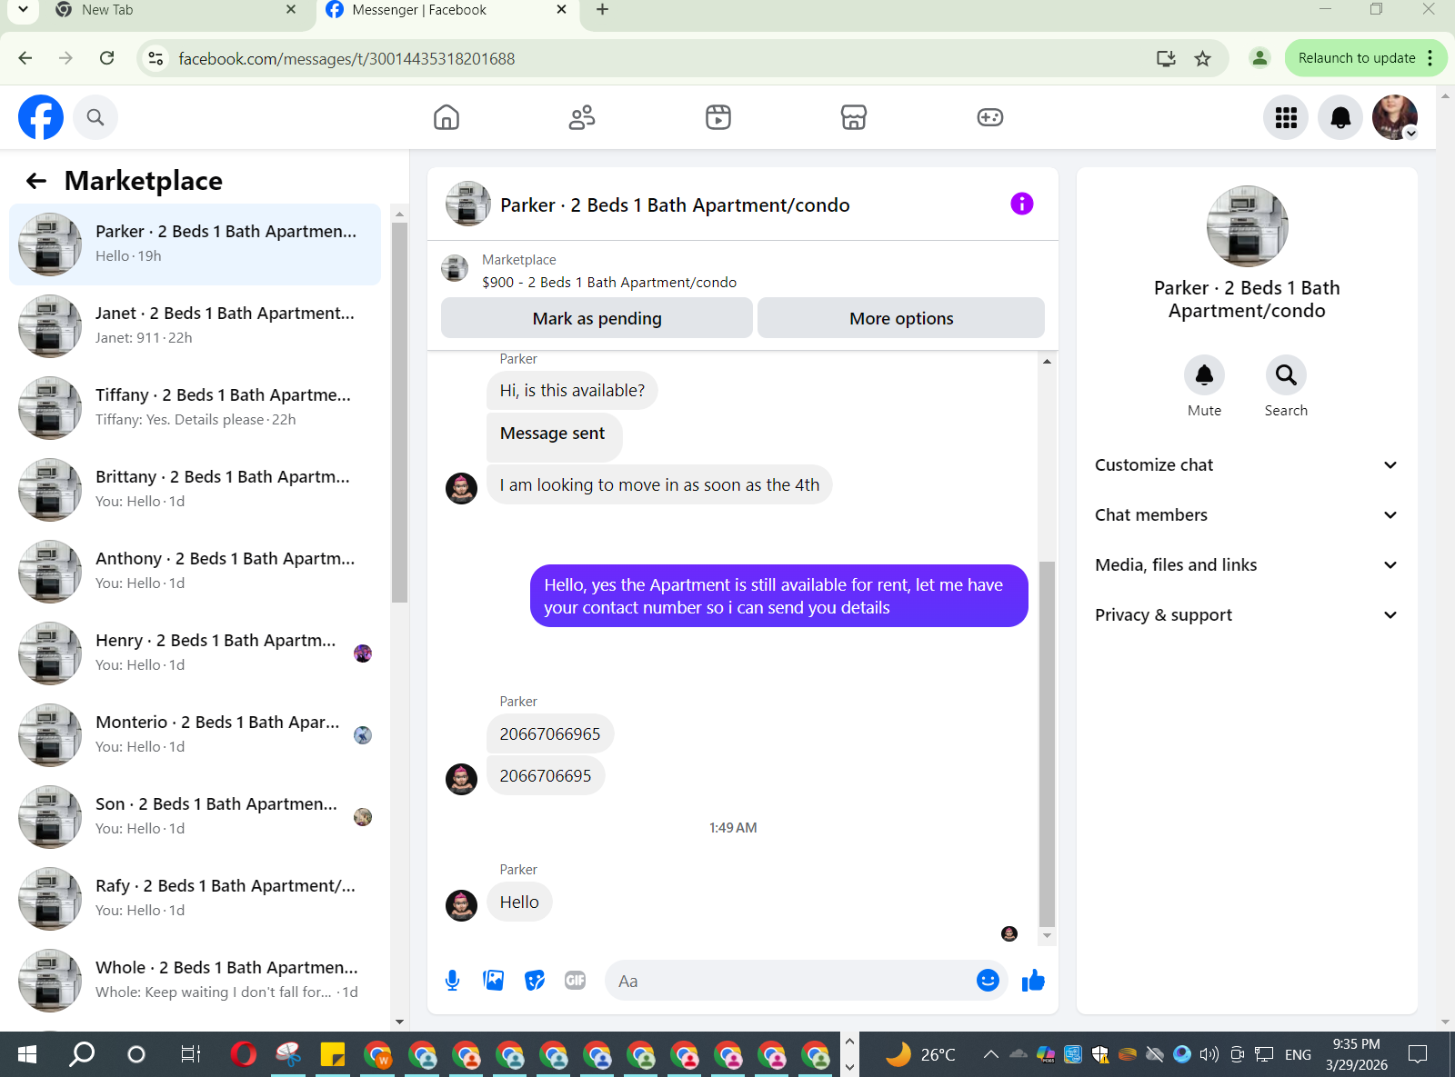Screen dimensions: 1455x1077
Task: Click the chat messages scrollbar
Action: pyautogui.click(x=1047, y=743)
